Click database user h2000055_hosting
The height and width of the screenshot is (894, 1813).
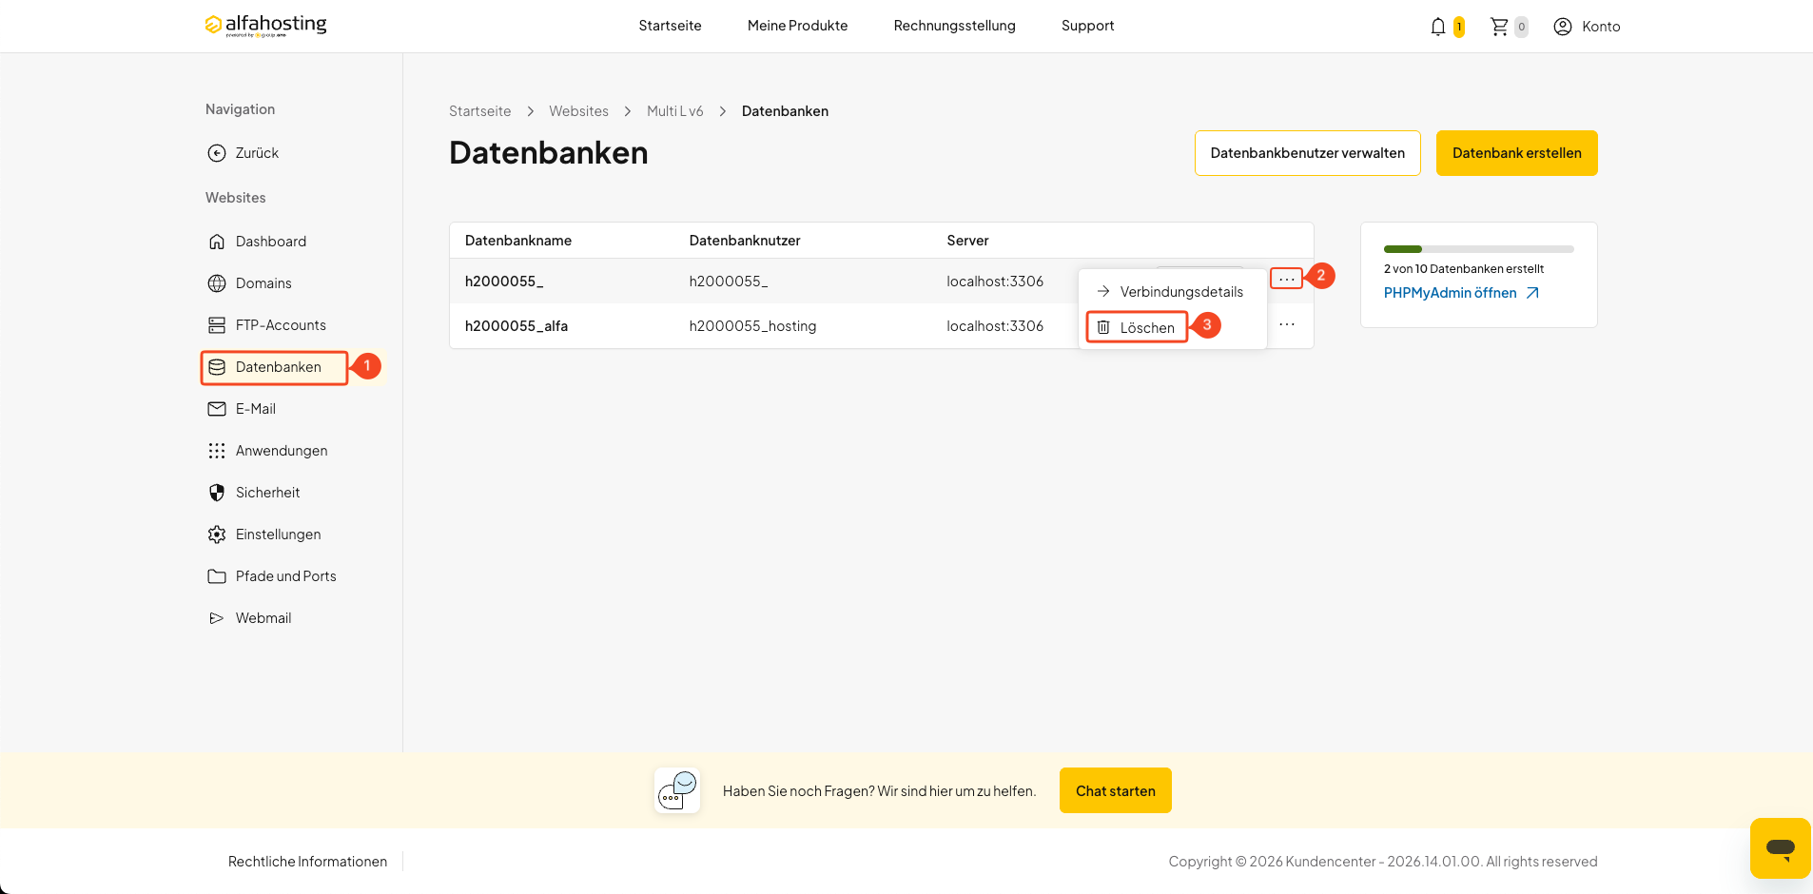coord(752,326)
